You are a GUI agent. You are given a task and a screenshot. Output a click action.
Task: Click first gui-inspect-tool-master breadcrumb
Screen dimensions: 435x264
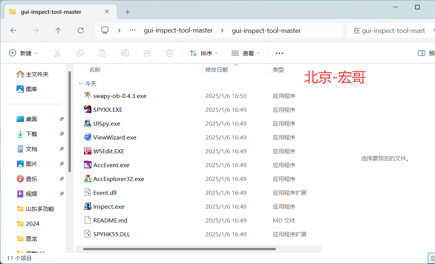click(x=178, y=30)
